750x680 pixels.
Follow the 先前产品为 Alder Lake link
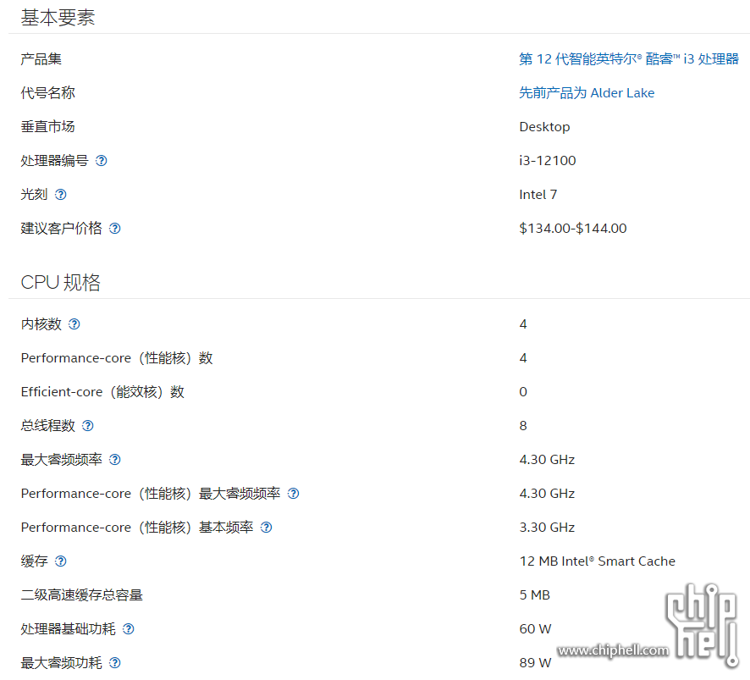[587, 93]
